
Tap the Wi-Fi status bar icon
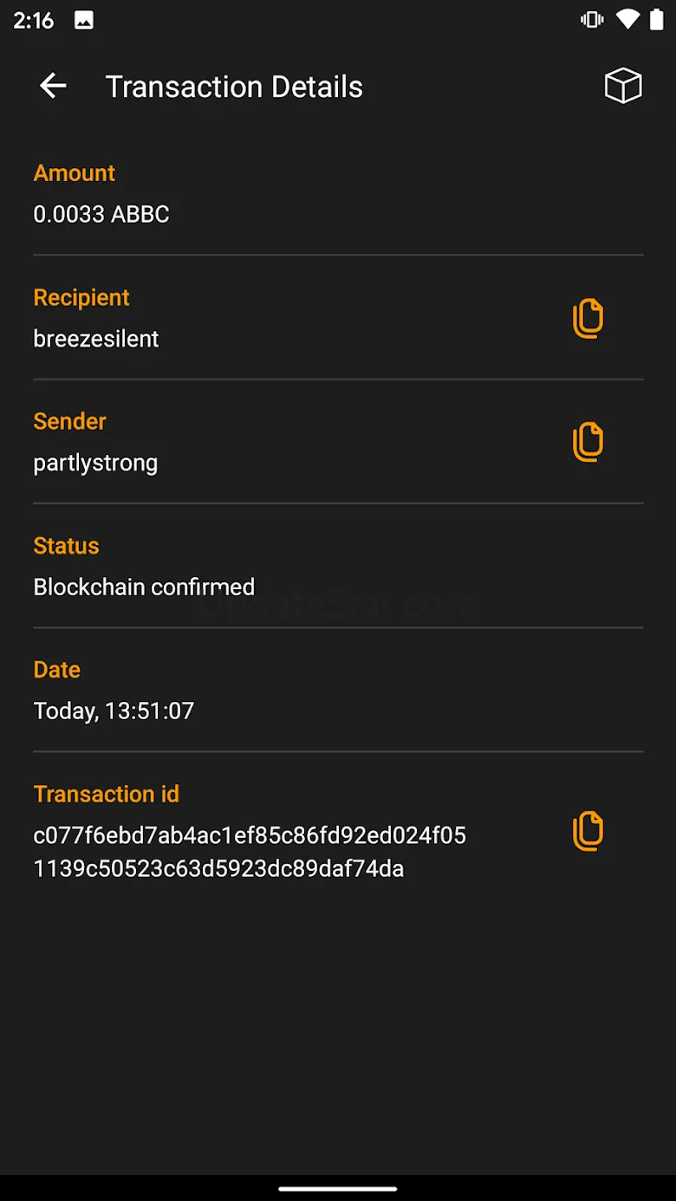[x=627, y=20]
